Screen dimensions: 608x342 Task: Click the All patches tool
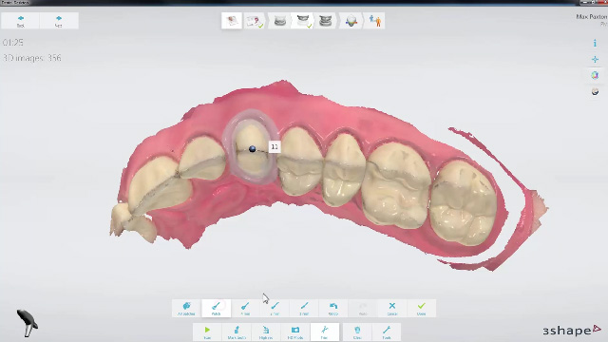point(186,308)
